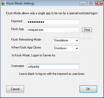Click the Leave blank to log-on hint text
104x98 pixels.
(x=52, y=74)
